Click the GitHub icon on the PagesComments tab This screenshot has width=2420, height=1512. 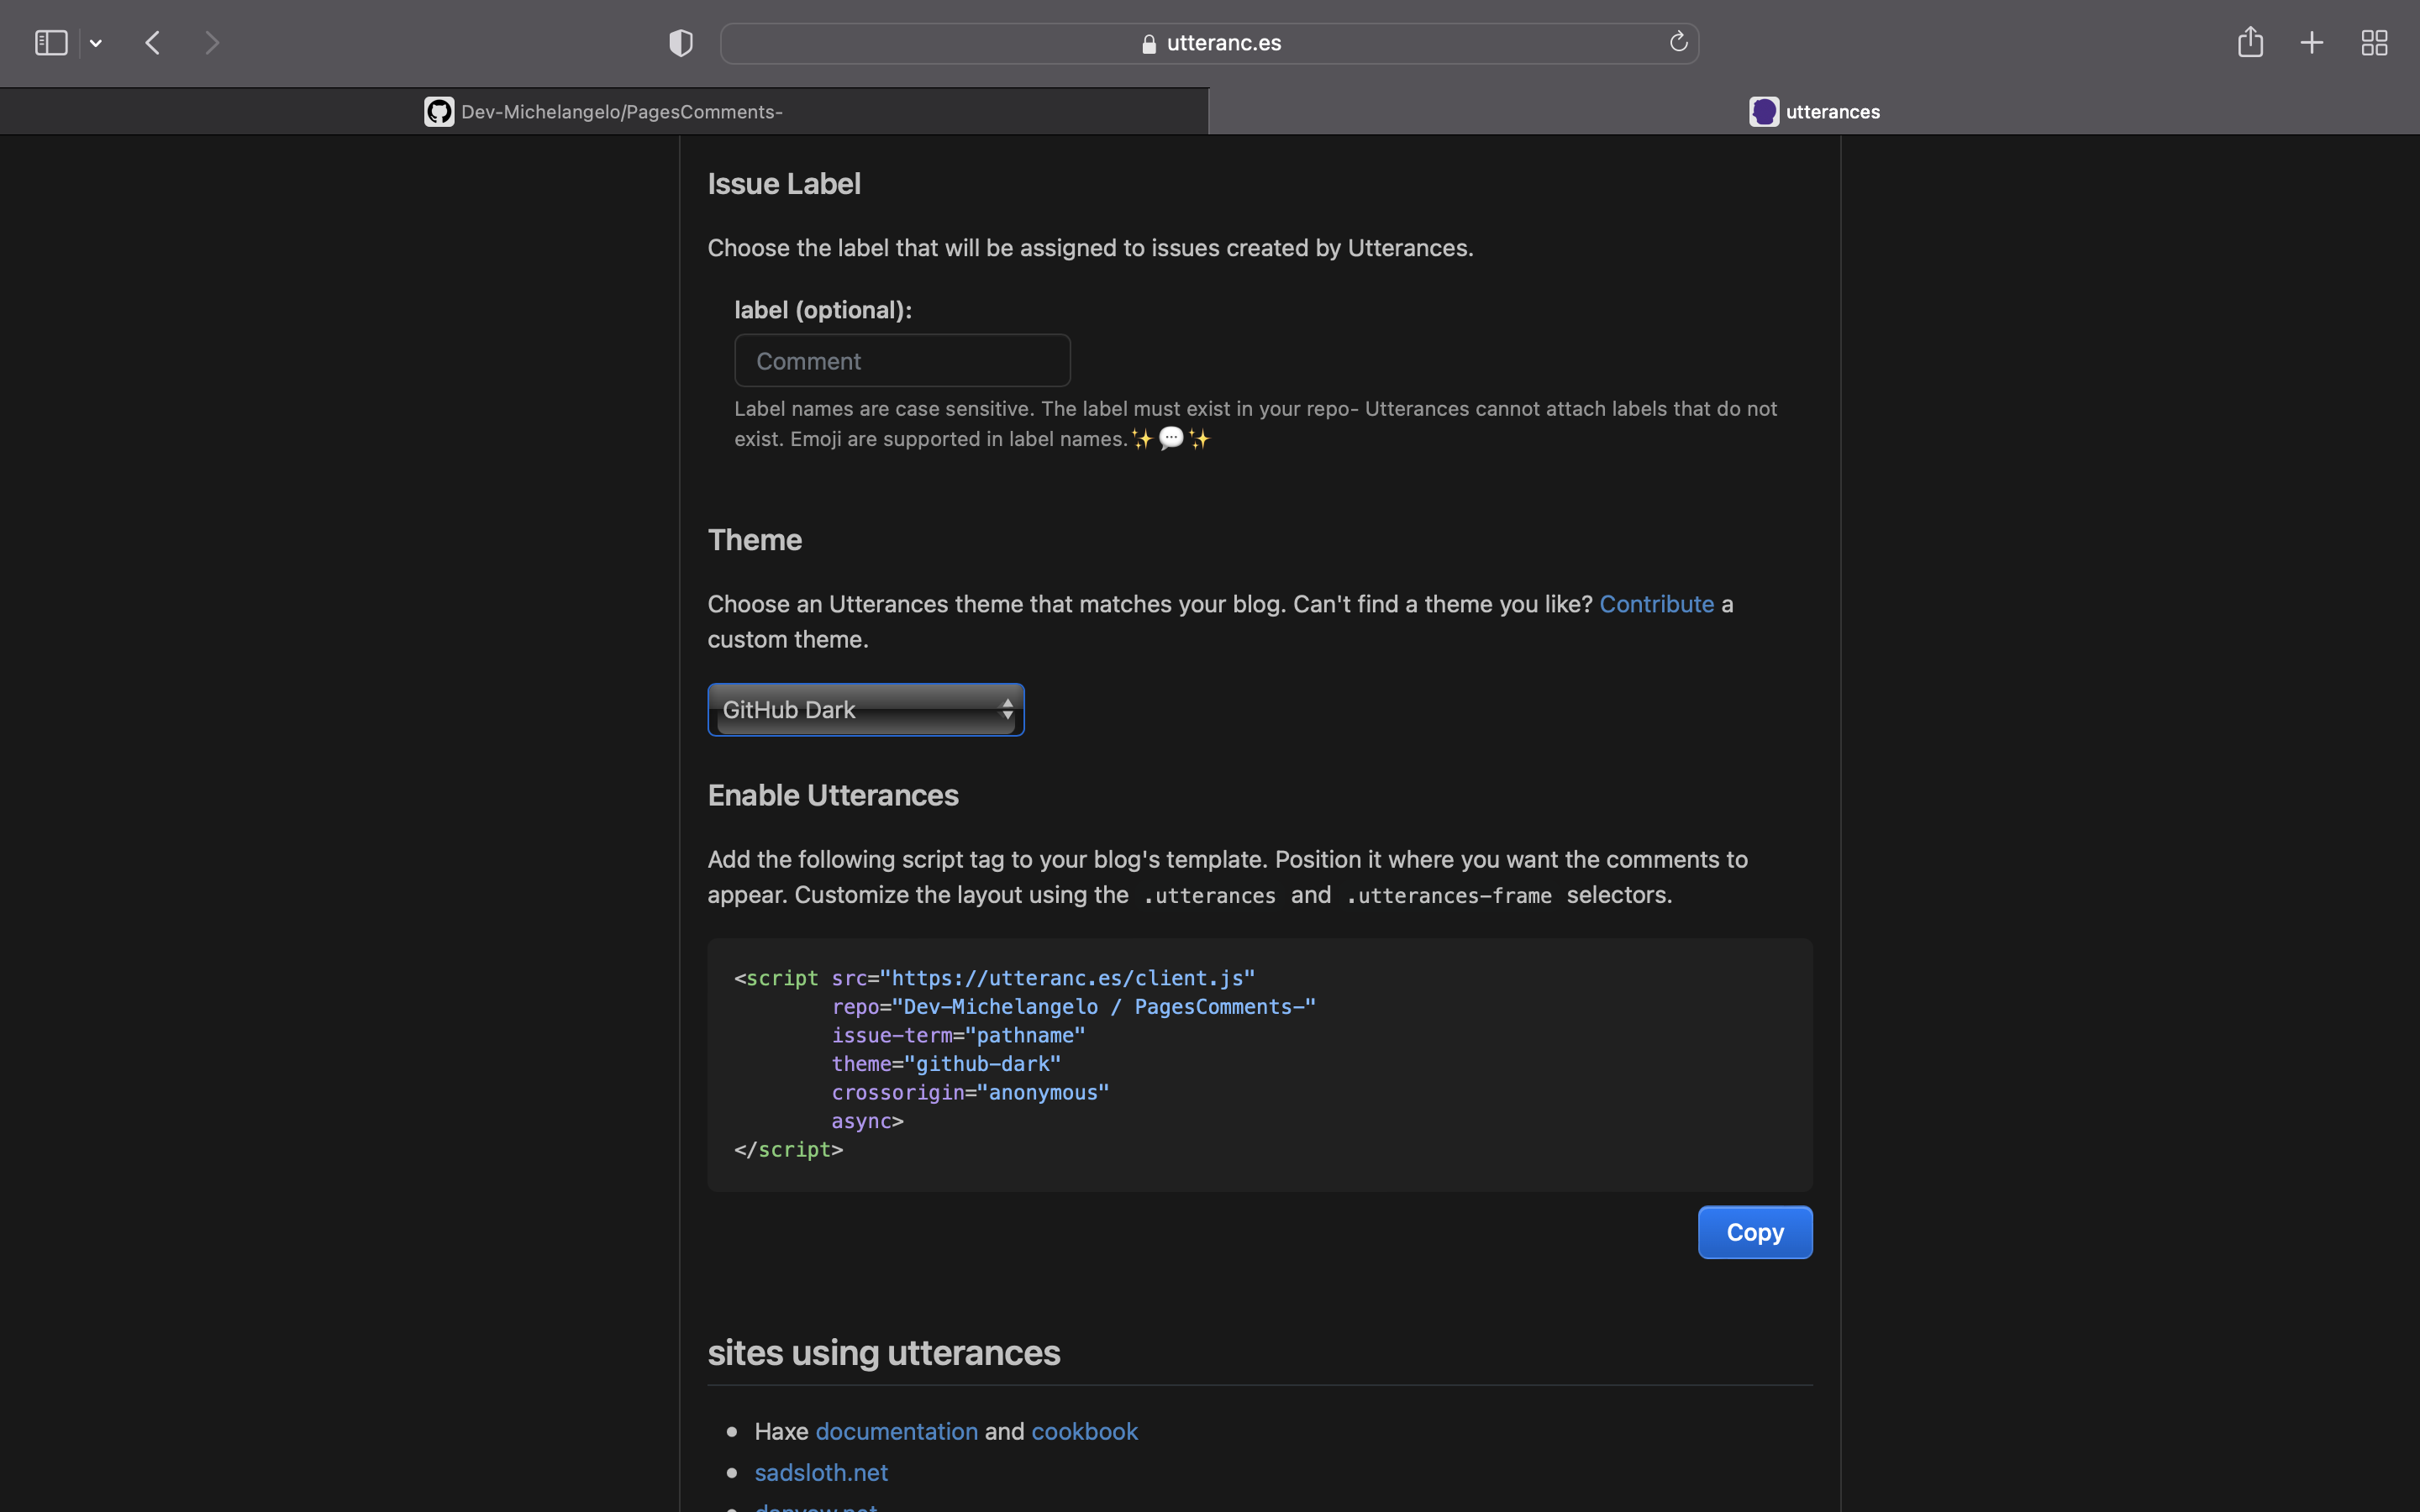(x=439, y=111)
